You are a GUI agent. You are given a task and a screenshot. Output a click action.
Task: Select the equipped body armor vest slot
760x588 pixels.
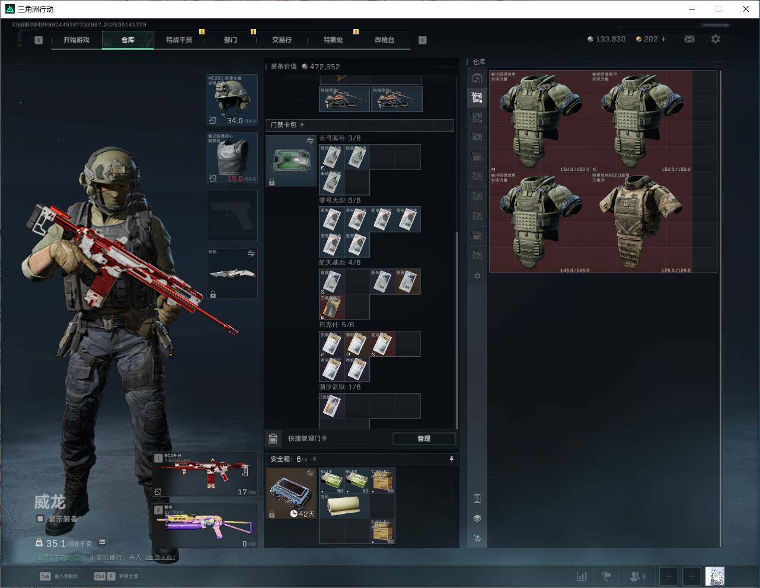(232, 158)
